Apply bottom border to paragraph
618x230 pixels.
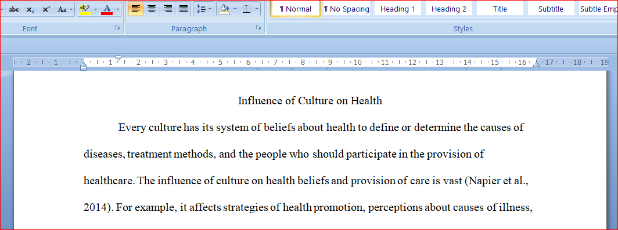click(247, 9)
